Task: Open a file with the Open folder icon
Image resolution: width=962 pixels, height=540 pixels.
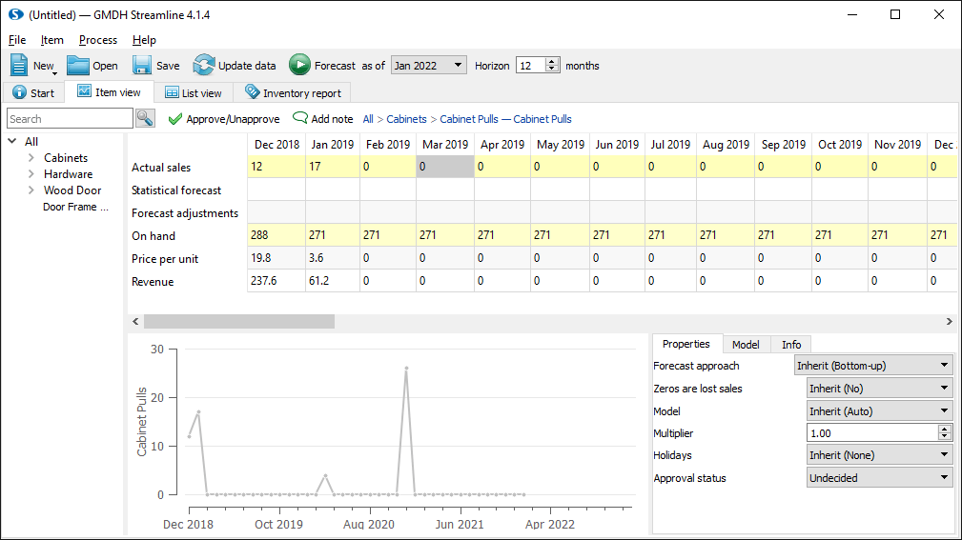Action: pyautogui.click(x=77, y=65)
